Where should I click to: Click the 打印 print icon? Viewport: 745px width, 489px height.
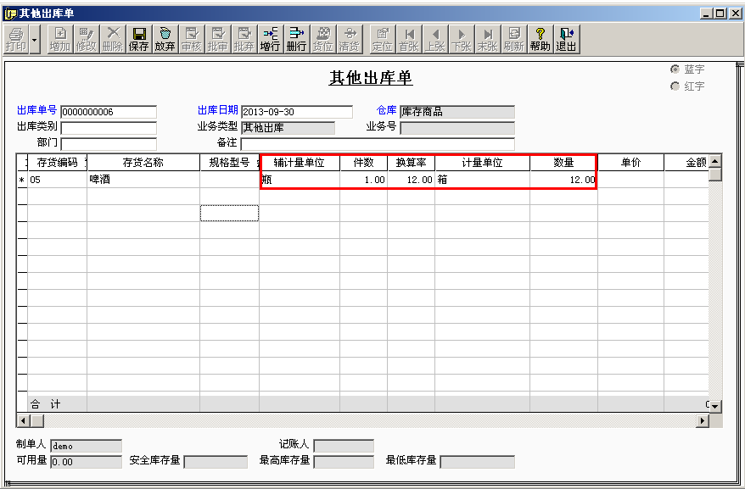coord(16,39)
